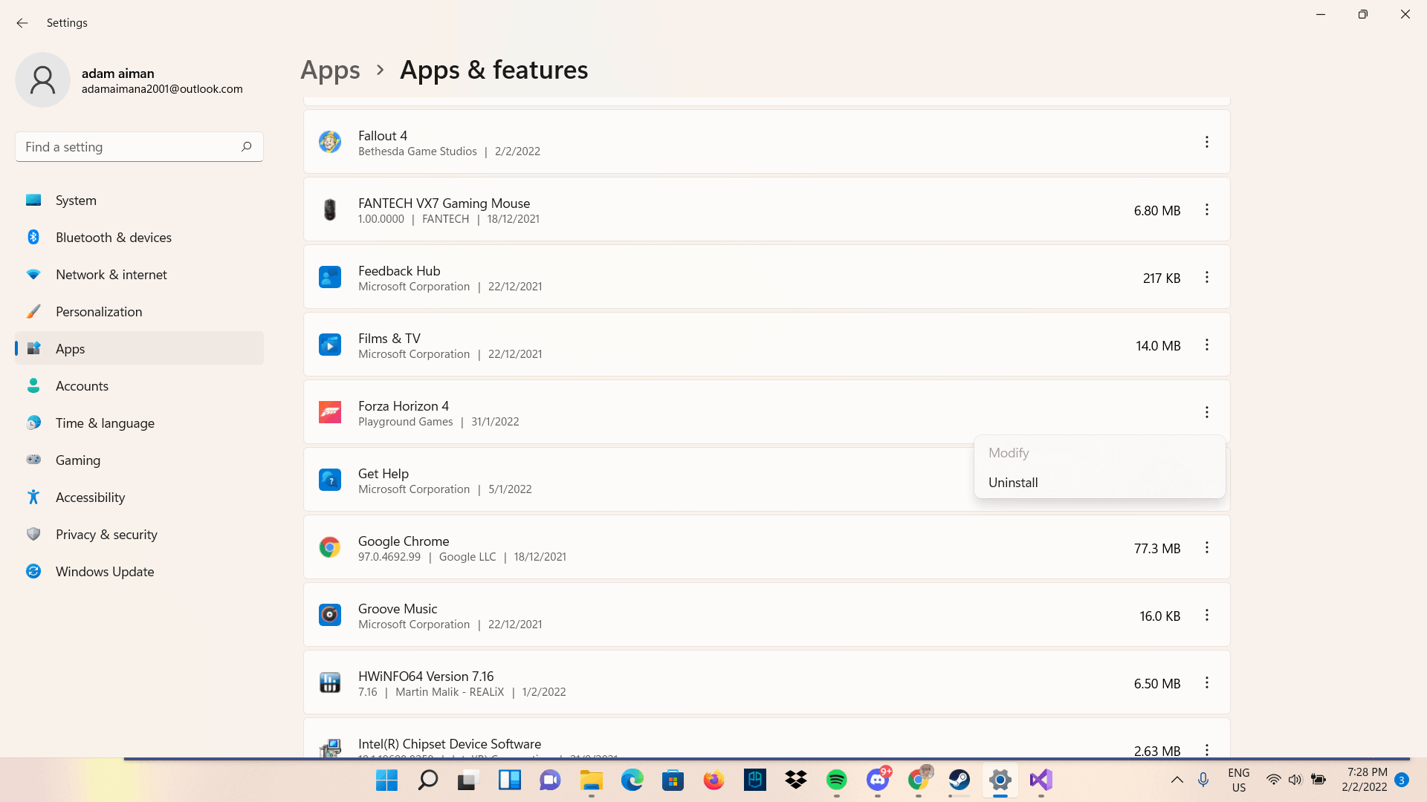Switch the ENG US input language

coord(1238,780)
